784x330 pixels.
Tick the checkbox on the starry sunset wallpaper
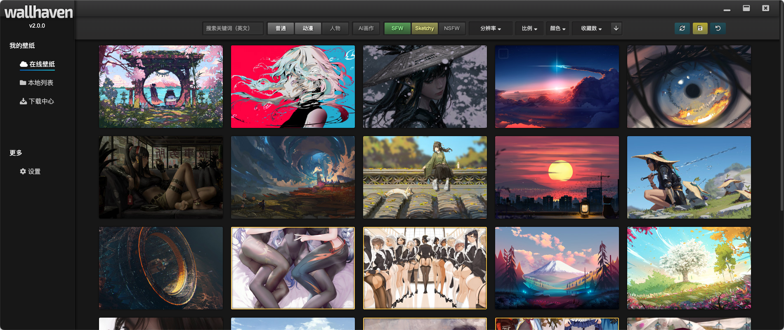tap(503, 54)
